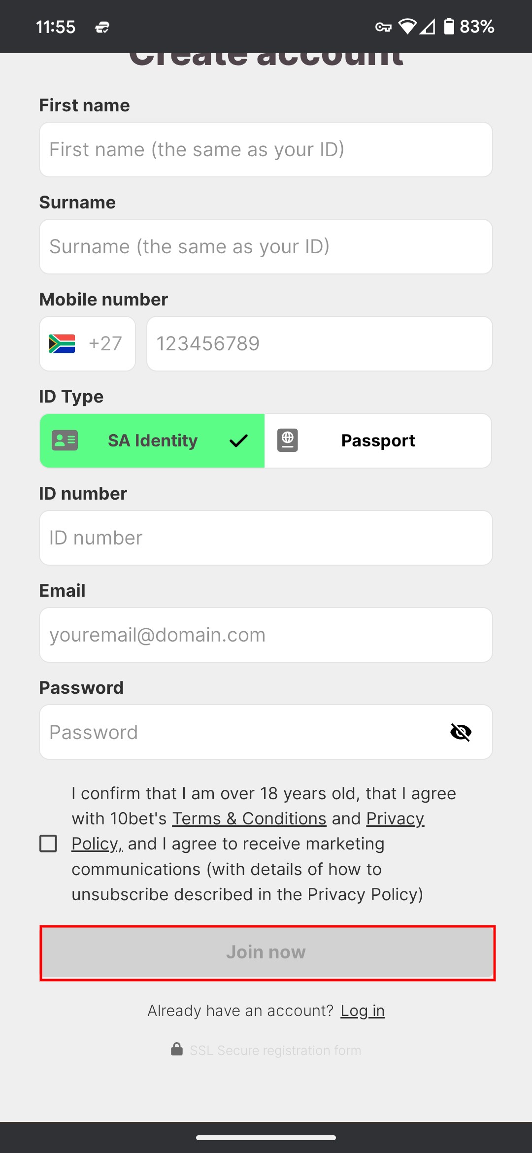The height and width of the screenshot is (1153, 532).
Task: Tap the checkmark on SA Identity
Action: click(238, 441)
